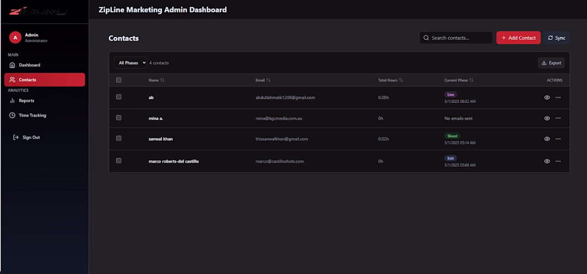The width and height of the screenshot is (587, 274).
Task: View details of mina a. via eye icon
Action: coord(547,118)
